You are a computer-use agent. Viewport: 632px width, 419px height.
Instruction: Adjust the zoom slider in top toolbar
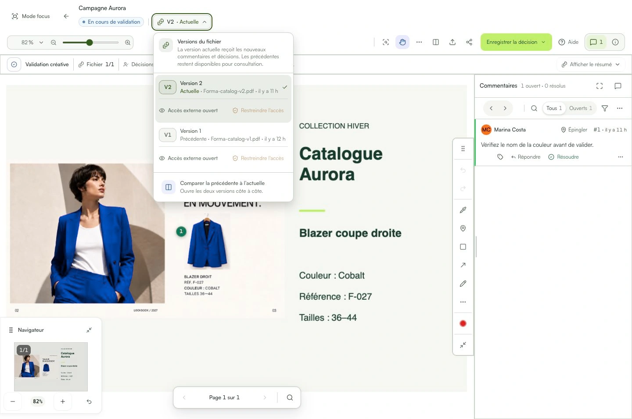pos(90,43)
